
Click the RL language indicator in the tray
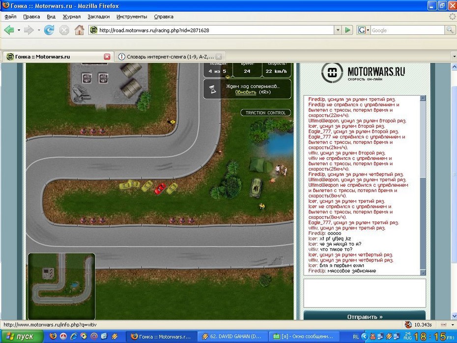pos(356,337)
